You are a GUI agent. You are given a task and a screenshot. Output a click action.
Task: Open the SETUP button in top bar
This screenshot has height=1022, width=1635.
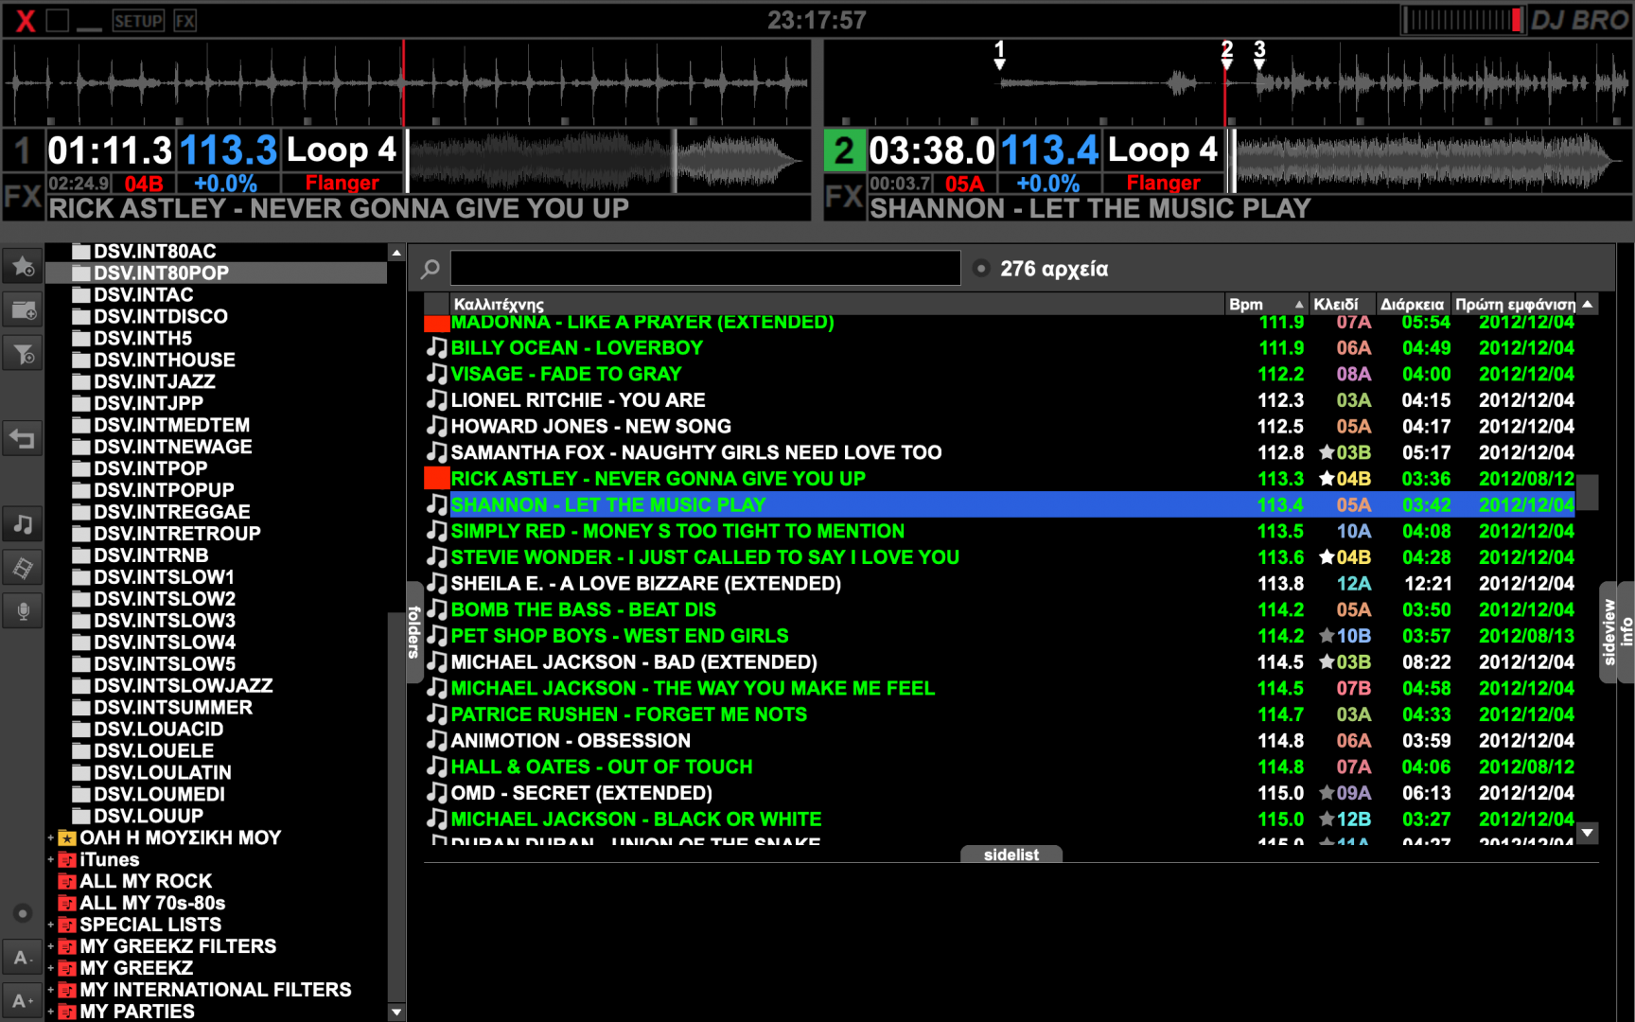pyautogui.click(x=138, y=21)
